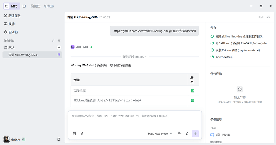The width and height of the screenshot is (276, 145).
Task: Start voice input with microphone icon
Action: pos(187,133)
